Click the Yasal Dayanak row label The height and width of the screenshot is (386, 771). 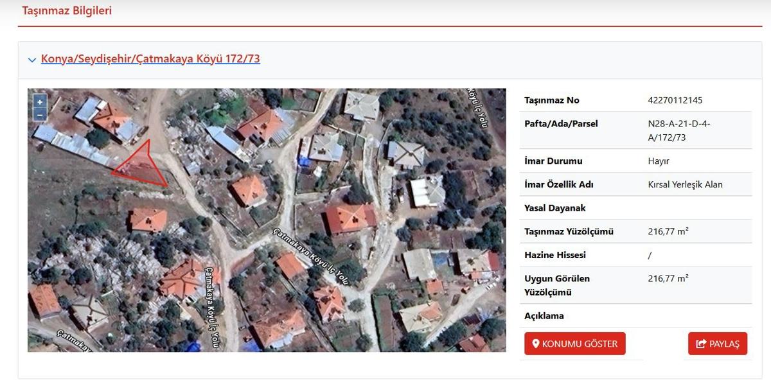pos(555,208)
